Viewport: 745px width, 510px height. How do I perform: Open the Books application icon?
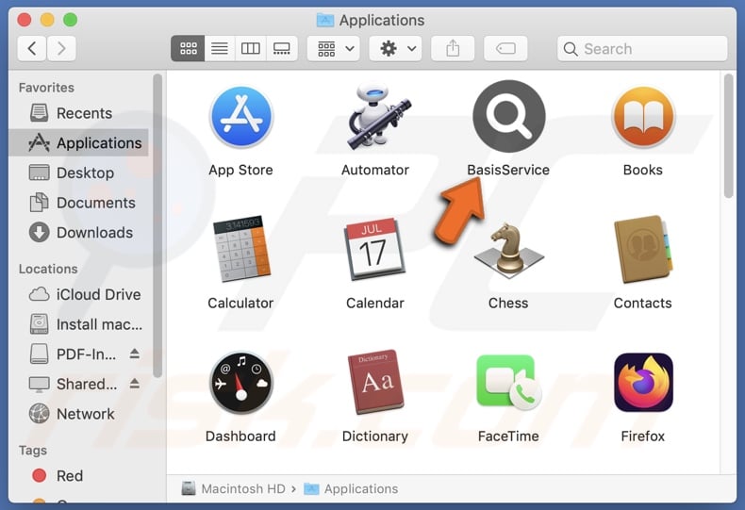pos(643,117)
